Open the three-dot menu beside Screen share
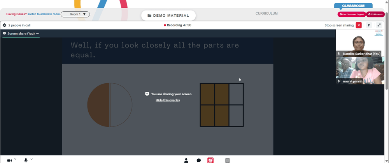 pyautogui.click(x=37, y=33)
